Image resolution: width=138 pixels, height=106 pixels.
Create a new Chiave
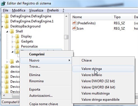[x=103, y=60]
